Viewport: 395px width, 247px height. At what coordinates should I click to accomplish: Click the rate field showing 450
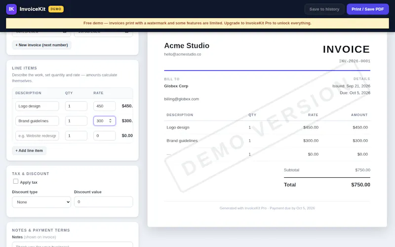tap(104, 106)
